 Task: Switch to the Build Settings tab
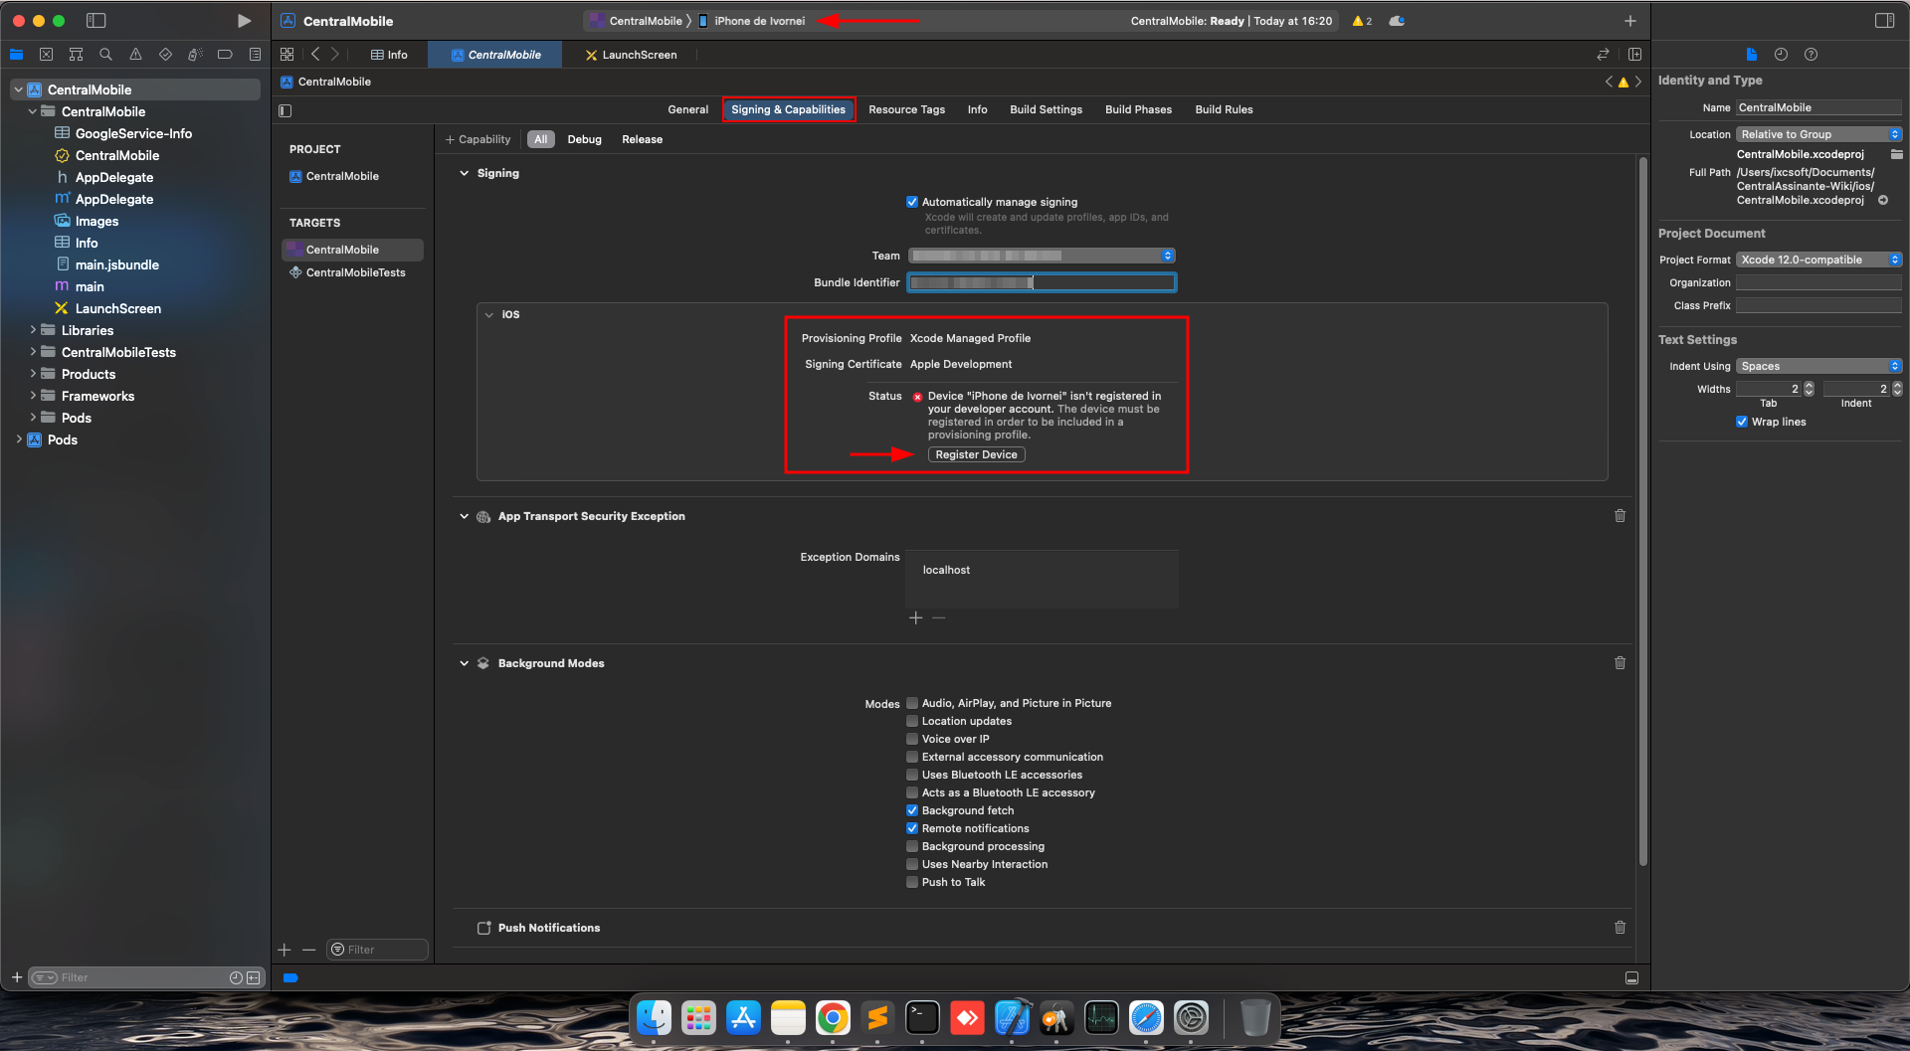tap(1046, 109)
